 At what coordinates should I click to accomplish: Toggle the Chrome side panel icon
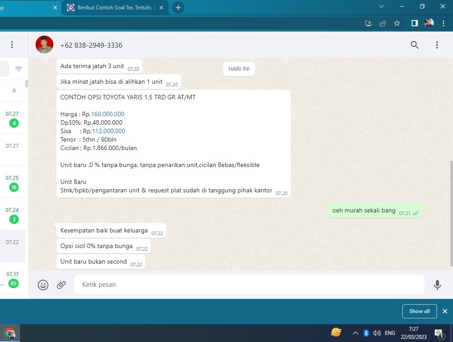415,23
